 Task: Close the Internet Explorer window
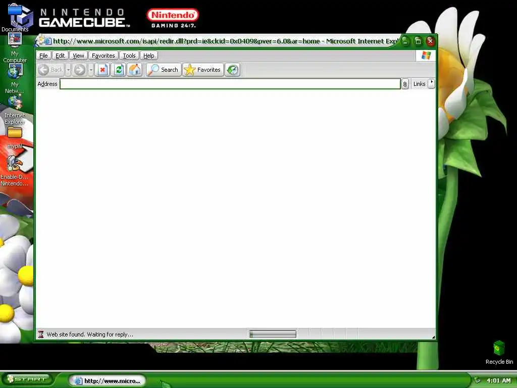point(430,41)
